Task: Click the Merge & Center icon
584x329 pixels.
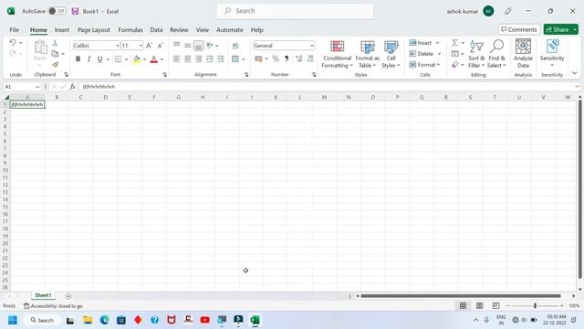Action: click(x=235, y=58)
